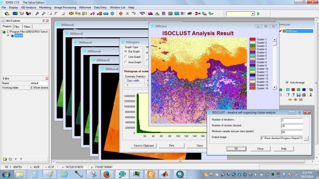The height and width of the screenshot is (179, 319).
Task: Click the Composer remove layer icon
Action: tap(293, 95)
